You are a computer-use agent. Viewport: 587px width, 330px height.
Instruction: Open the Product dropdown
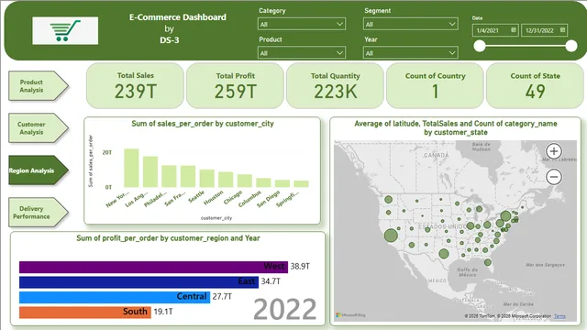coord(302,53)
